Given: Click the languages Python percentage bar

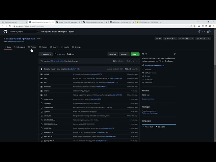Looking at the screenshot, I should tap(159, 125).
